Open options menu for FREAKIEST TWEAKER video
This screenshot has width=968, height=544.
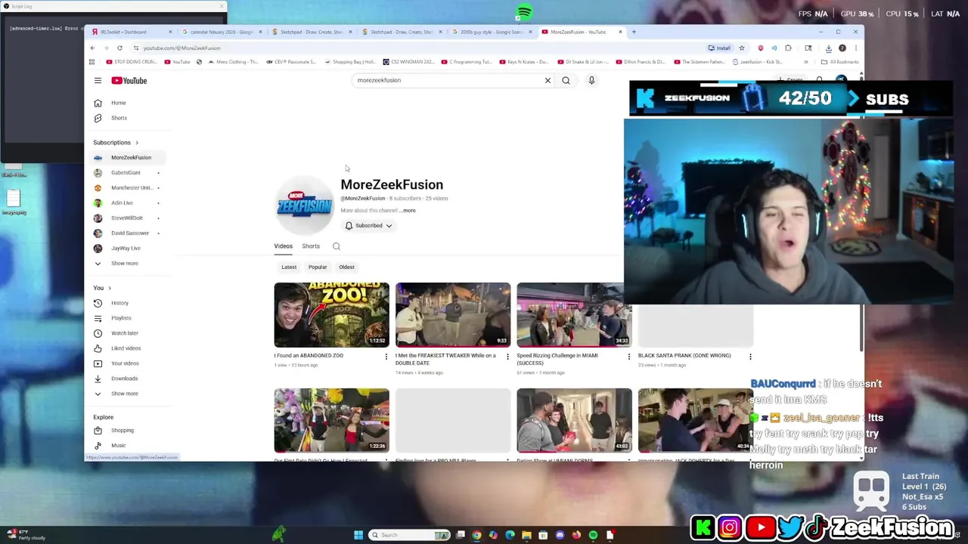507,357
